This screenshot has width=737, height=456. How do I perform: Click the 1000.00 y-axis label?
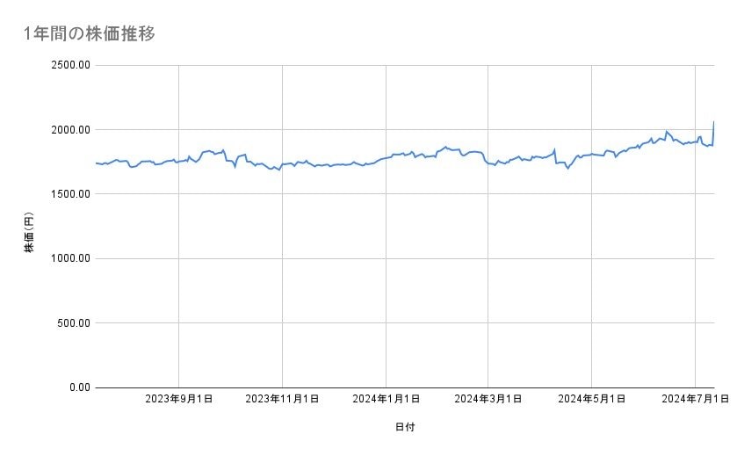click(69, 258)
